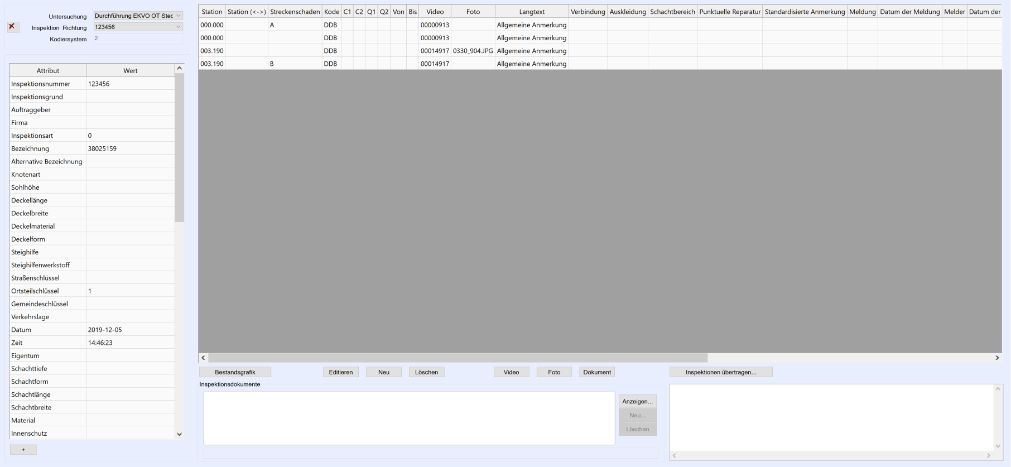The height and width of the screenshot is (467, 1011).
Task: Click the plus button below attribute table
Action: coord(23,450)
